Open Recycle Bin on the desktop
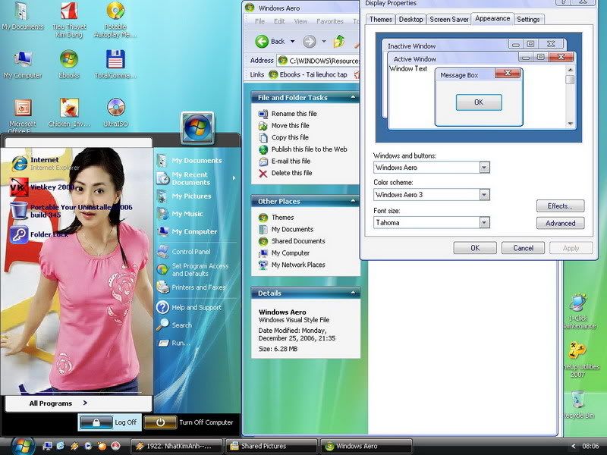This screenshot has height=455, width=607. pyautogui.click(x=578, y=400)
